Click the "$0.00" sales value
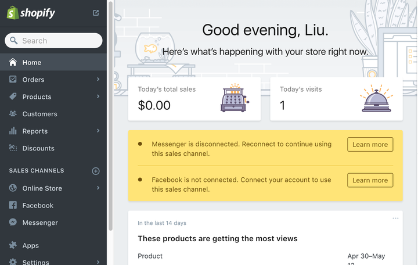418x265 pixels. pos(154,105)
